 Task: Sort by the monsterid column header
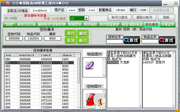click(x=28, y=55)
